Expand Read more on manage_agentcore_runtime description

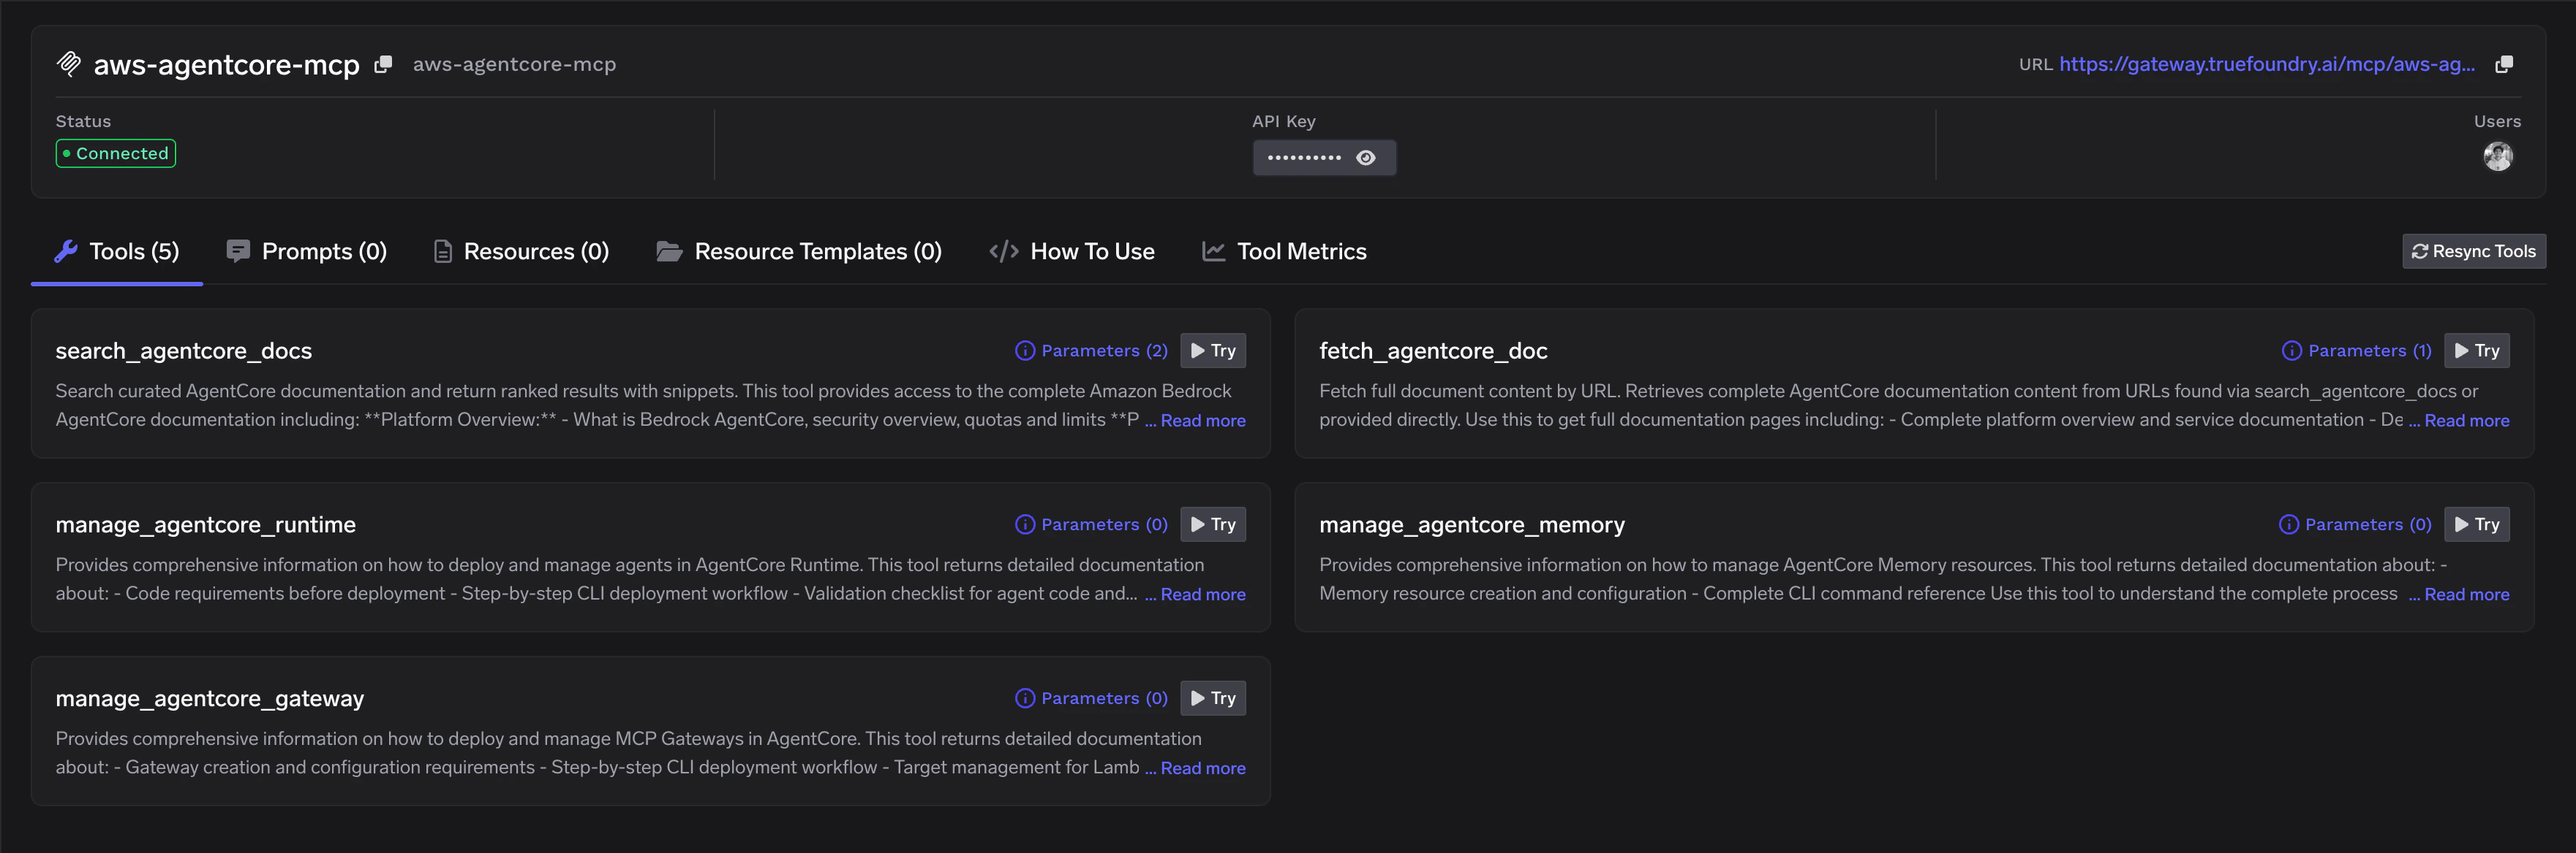pos(1202,594)
